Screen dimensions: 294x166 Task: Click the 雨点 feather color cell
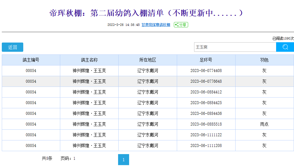click(264, 124)
